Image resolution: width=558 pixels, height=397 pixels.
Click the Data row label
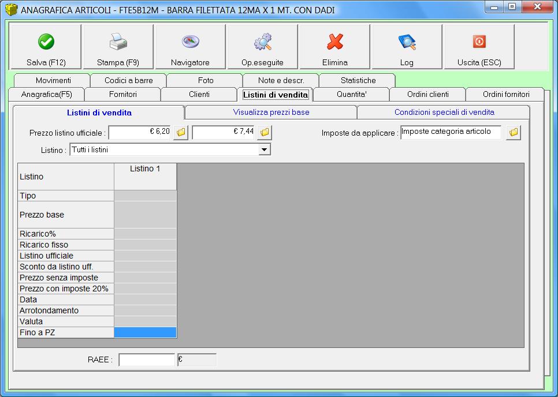(x=66, y=299)
